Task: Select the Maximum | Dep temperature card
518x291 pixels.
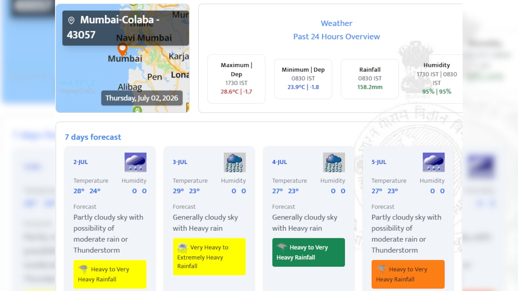Action: pyautogui.click(x=236, y=79)
